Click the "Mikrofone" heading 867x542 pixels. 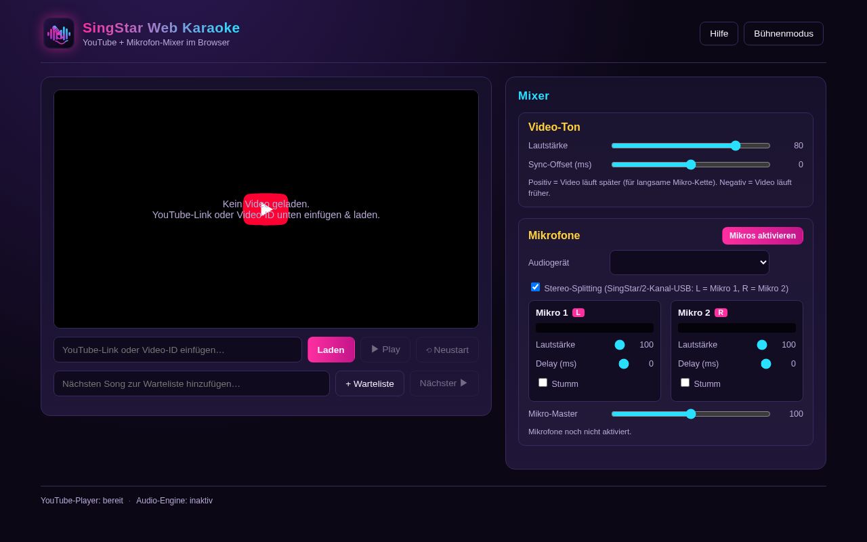click(554, 236)
